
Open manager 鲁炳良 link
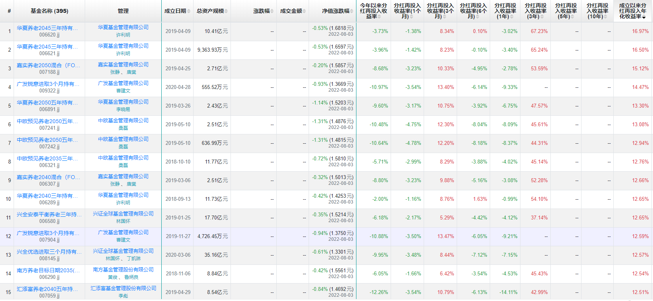[131, 277]
